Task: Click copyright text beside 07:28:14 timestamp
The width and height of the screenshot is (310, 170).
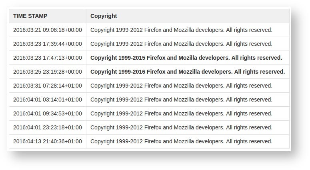Action: (x=181, y=86)
